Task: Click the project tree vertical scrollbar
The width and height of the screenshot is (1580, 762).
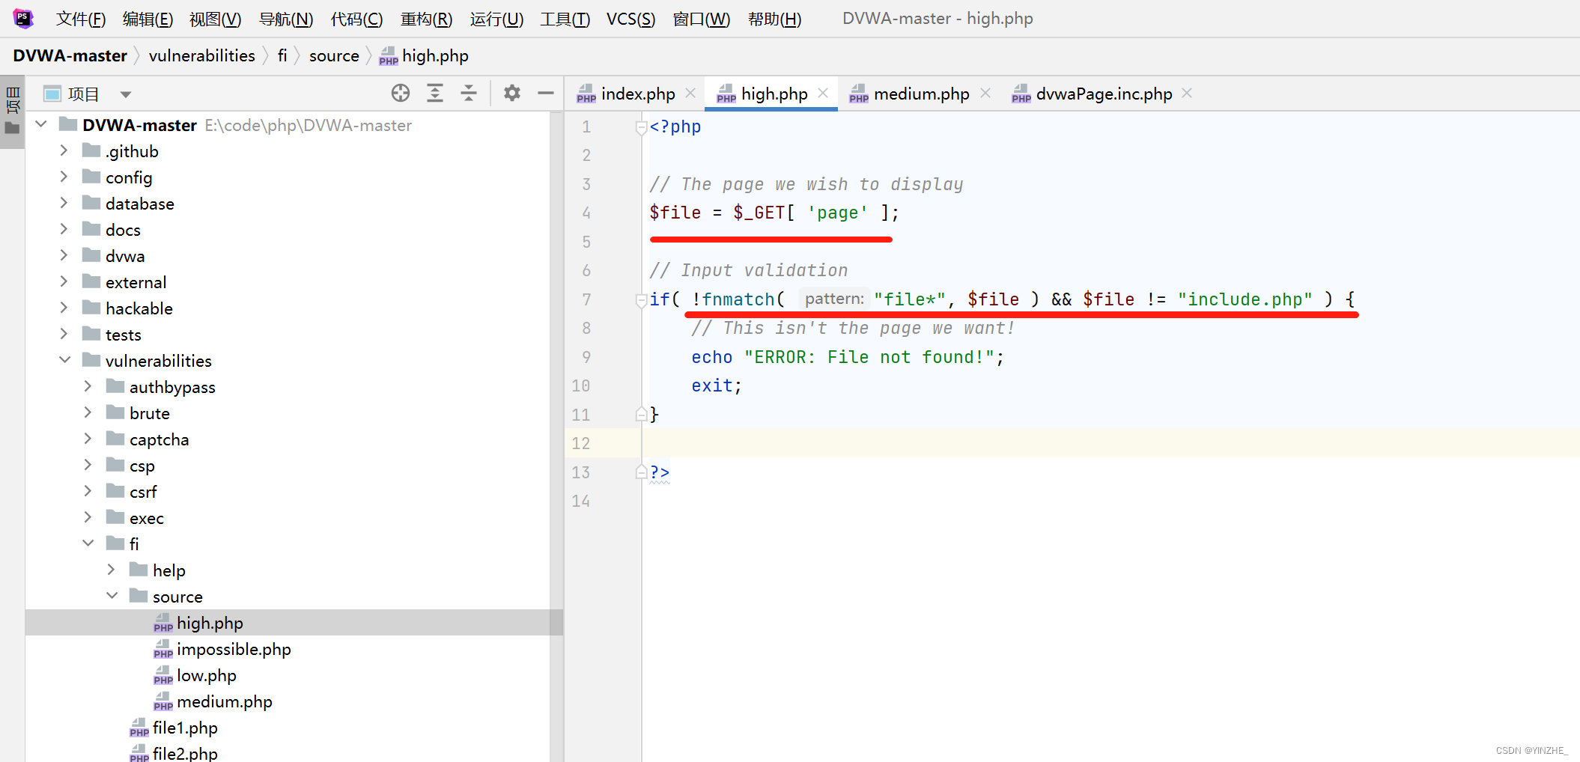Action: pos(556,436)
